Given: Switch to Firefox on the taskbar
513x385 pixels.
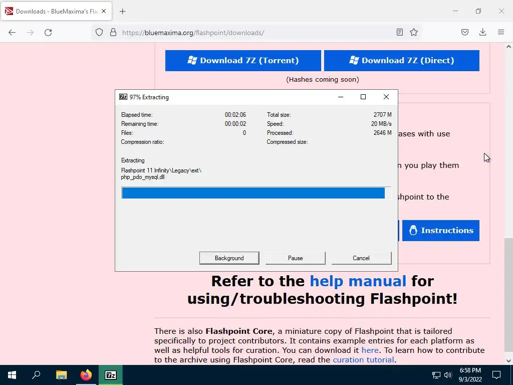Looking at the screenshot, I should (86, 375).
